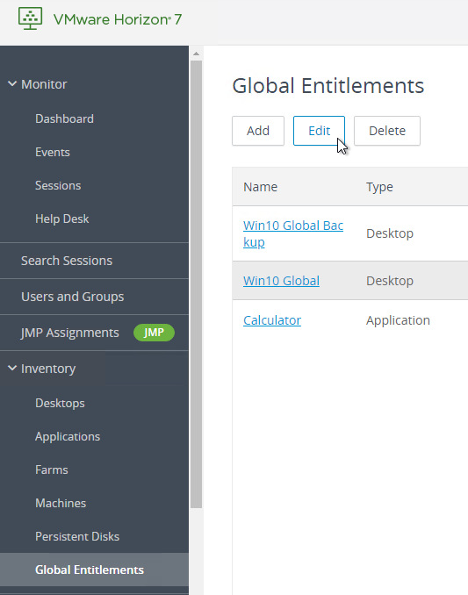Go to Events in Monitor
468x595 pixels.
pos(53,152)
